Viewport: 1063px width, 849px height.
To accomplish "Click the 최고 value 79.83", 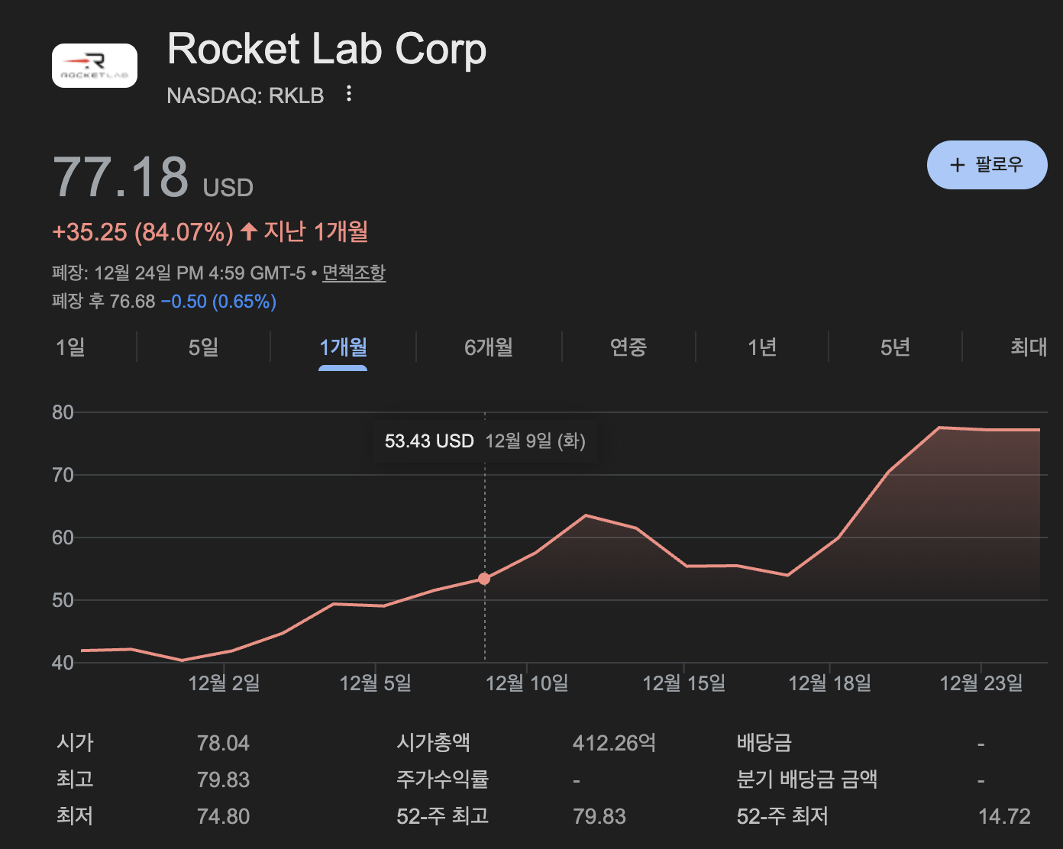I will click(223, 780).
